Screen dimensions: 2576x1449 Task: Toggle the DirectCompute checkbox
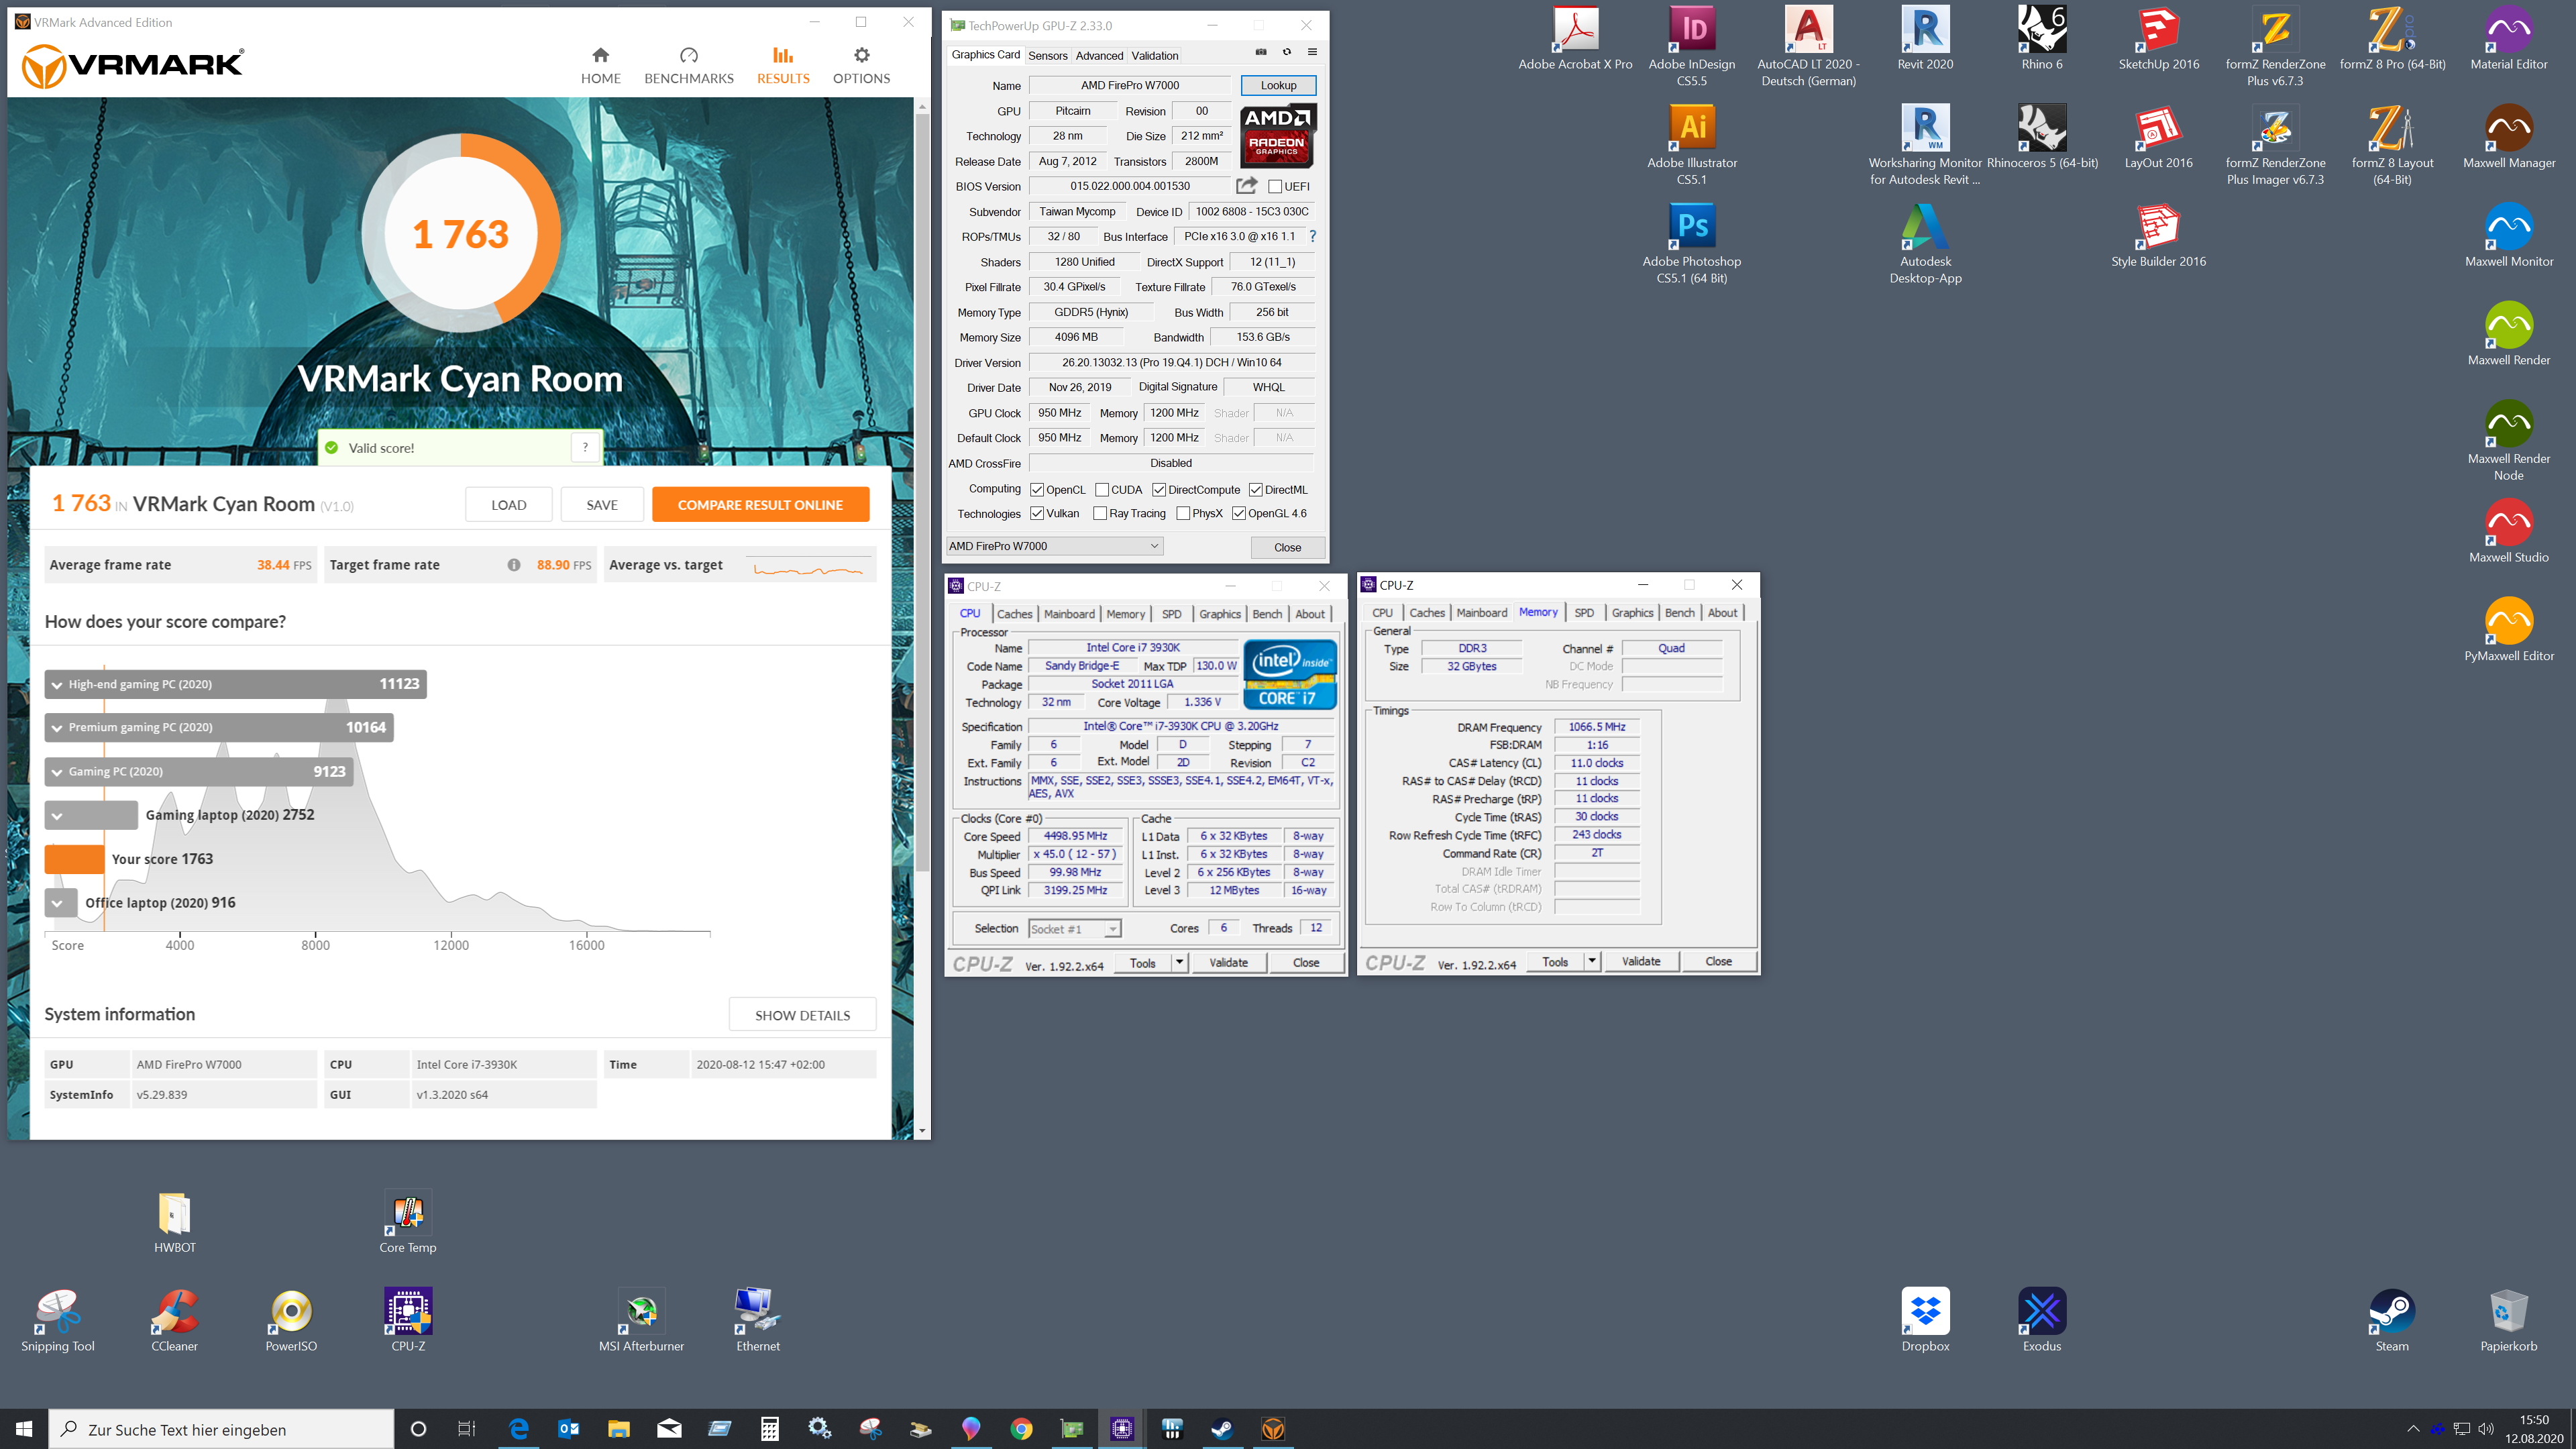click(1159, 490)
